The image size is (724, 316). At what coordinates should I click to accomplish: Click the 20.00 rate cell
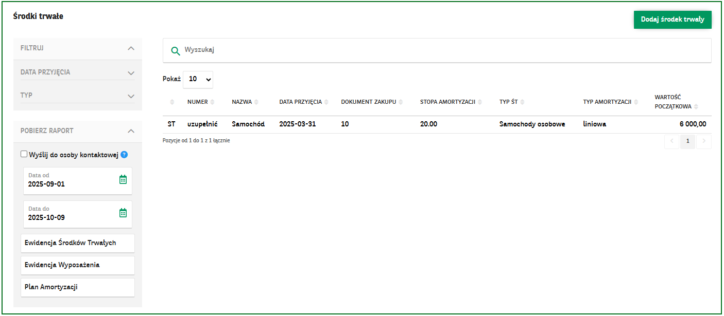click(428, 124)
